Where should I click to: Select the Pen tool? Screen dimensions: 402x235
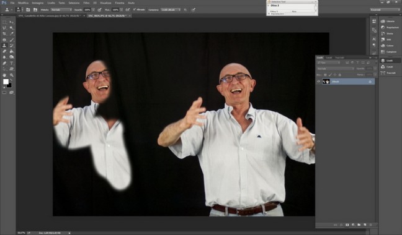point(4,63)
